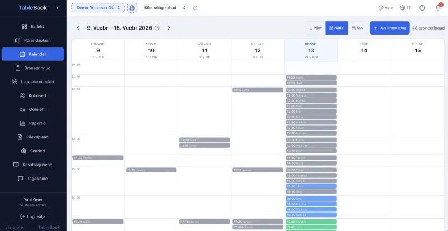Click the Kalender calendar icon in sidebar
This screenshot has height=231, width=448.
[x=22, y=54]
